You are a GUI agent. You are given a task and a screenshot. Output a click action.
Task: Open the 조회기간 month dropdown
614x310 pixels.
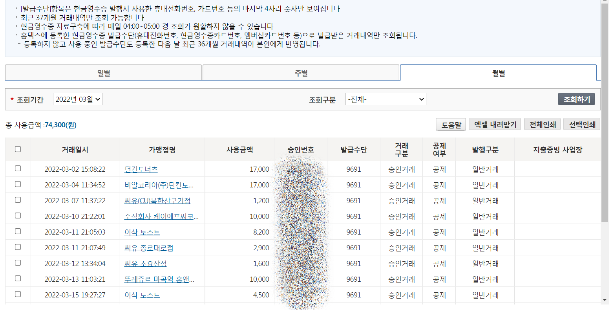(78, 99)
